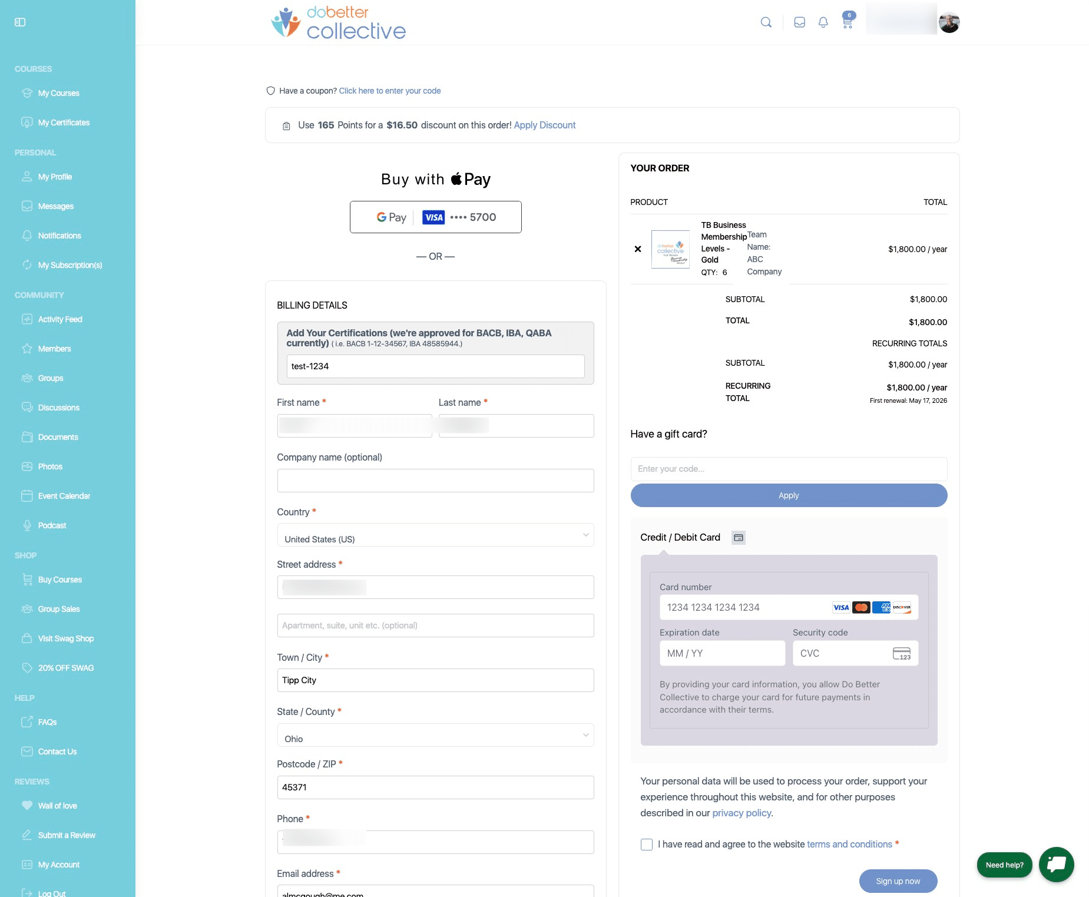Select the My Certificates icon in sidebar
Viewport: 1089px width, 897px height.
click(27, 123)
